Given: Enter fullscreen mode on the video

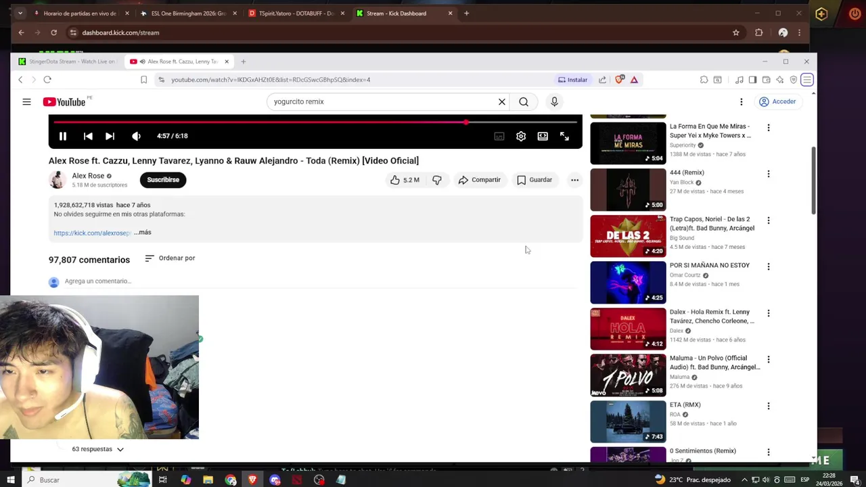Looking at the screenshot, I should (564, 136).
